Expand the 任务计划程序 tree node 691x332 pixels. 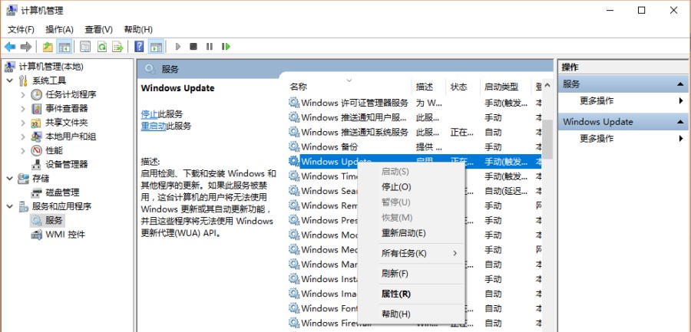[23, 94]
